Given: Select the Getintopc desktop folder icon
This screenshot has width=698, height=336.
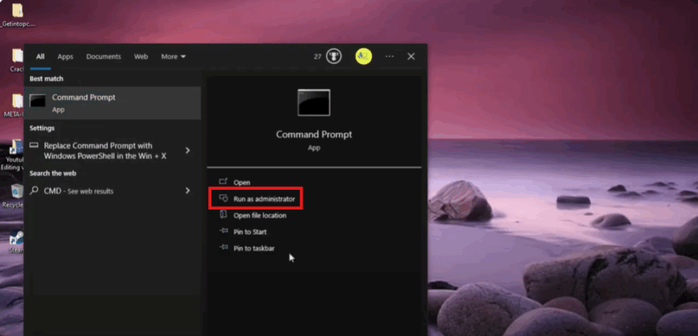Looking at the screenshot, I should click(x=17, y=14).
